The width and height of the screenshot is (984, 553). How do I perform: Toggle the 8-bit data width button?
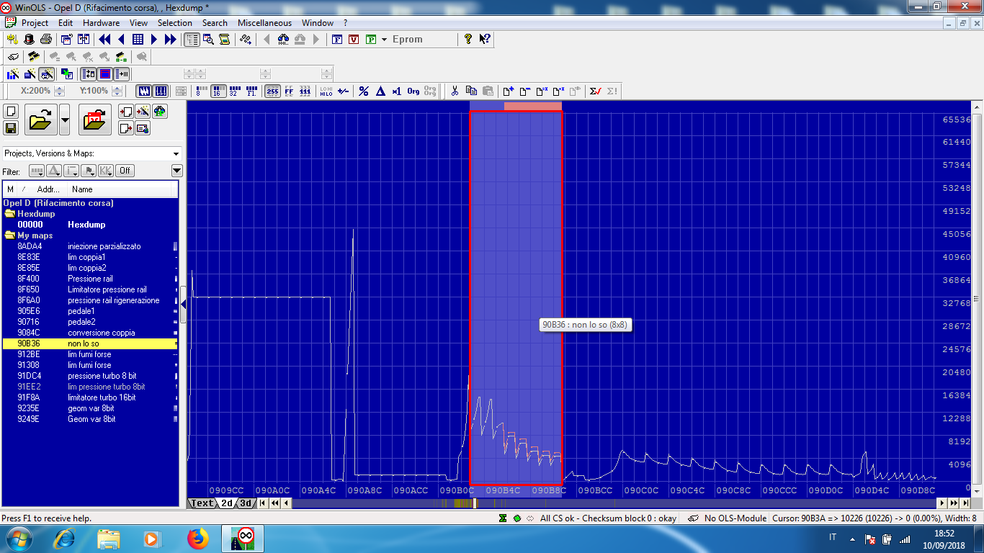click(x=199, y=91)
